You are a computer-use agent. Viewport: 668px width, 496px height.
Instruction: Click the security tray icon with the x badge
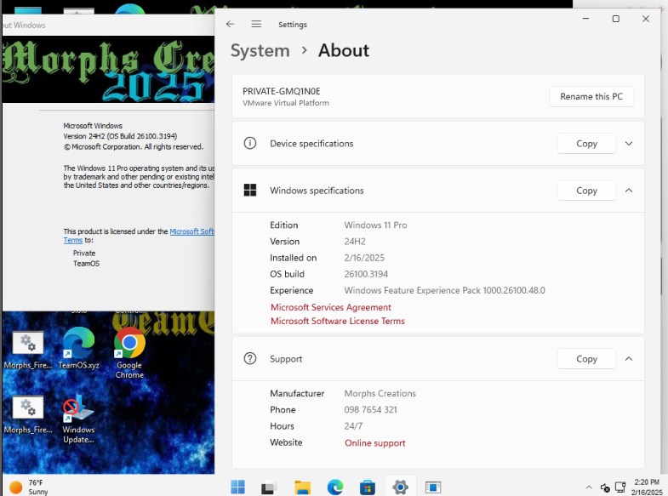coord(605,487)
